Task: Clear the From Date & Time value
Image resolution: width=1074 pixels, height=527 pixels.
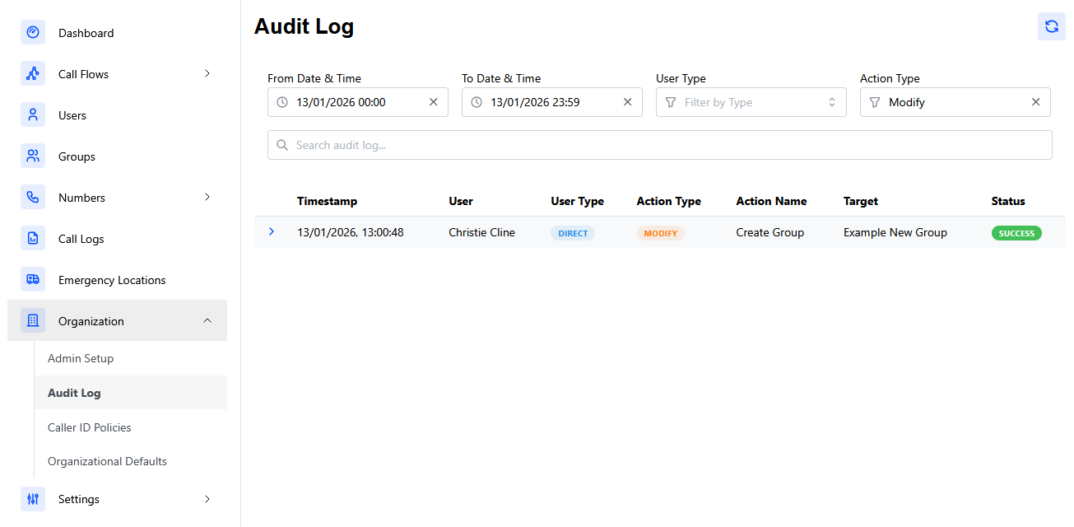Action: [434, 102]
